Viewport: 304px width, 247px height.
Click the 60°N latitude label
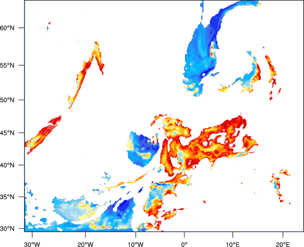(x=7, y=28)
